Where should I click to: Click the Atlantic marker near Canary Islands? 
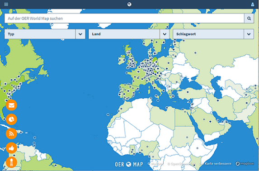click(x=108, y=114)
